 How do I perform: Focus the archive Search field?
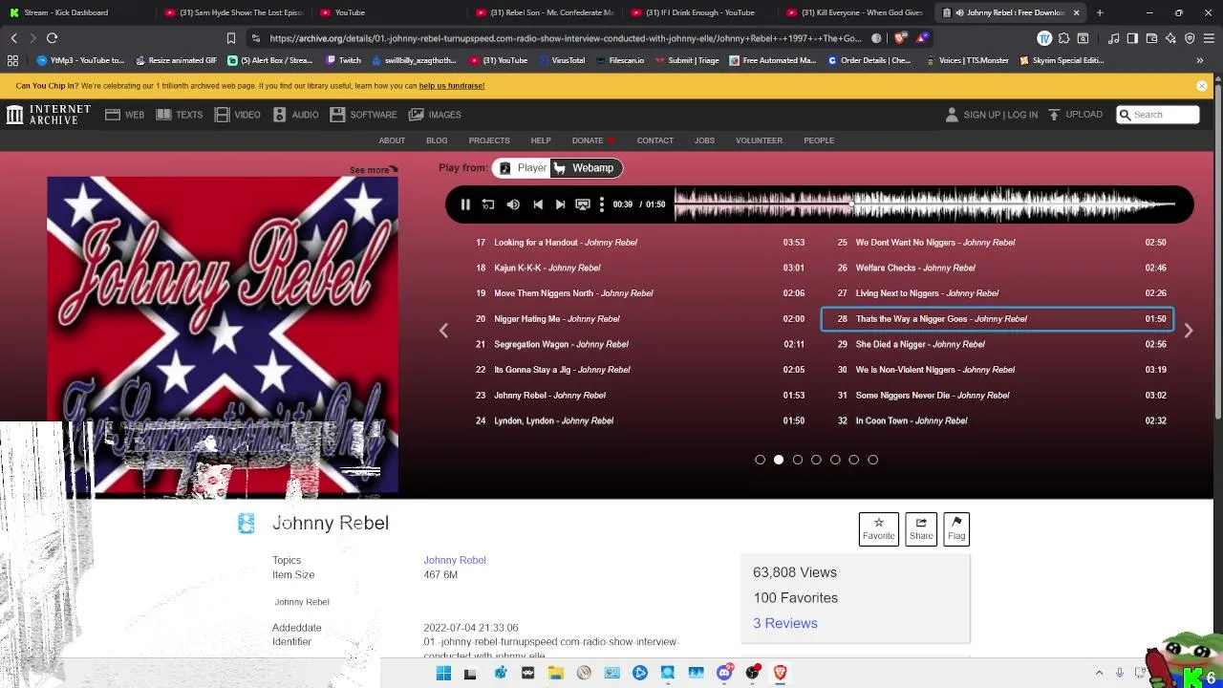pyautogui.click(x=1158, y=115)
